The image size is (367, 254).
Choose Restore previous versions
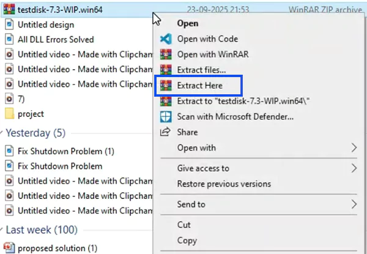pyautogui.click(x=224, y=184)
